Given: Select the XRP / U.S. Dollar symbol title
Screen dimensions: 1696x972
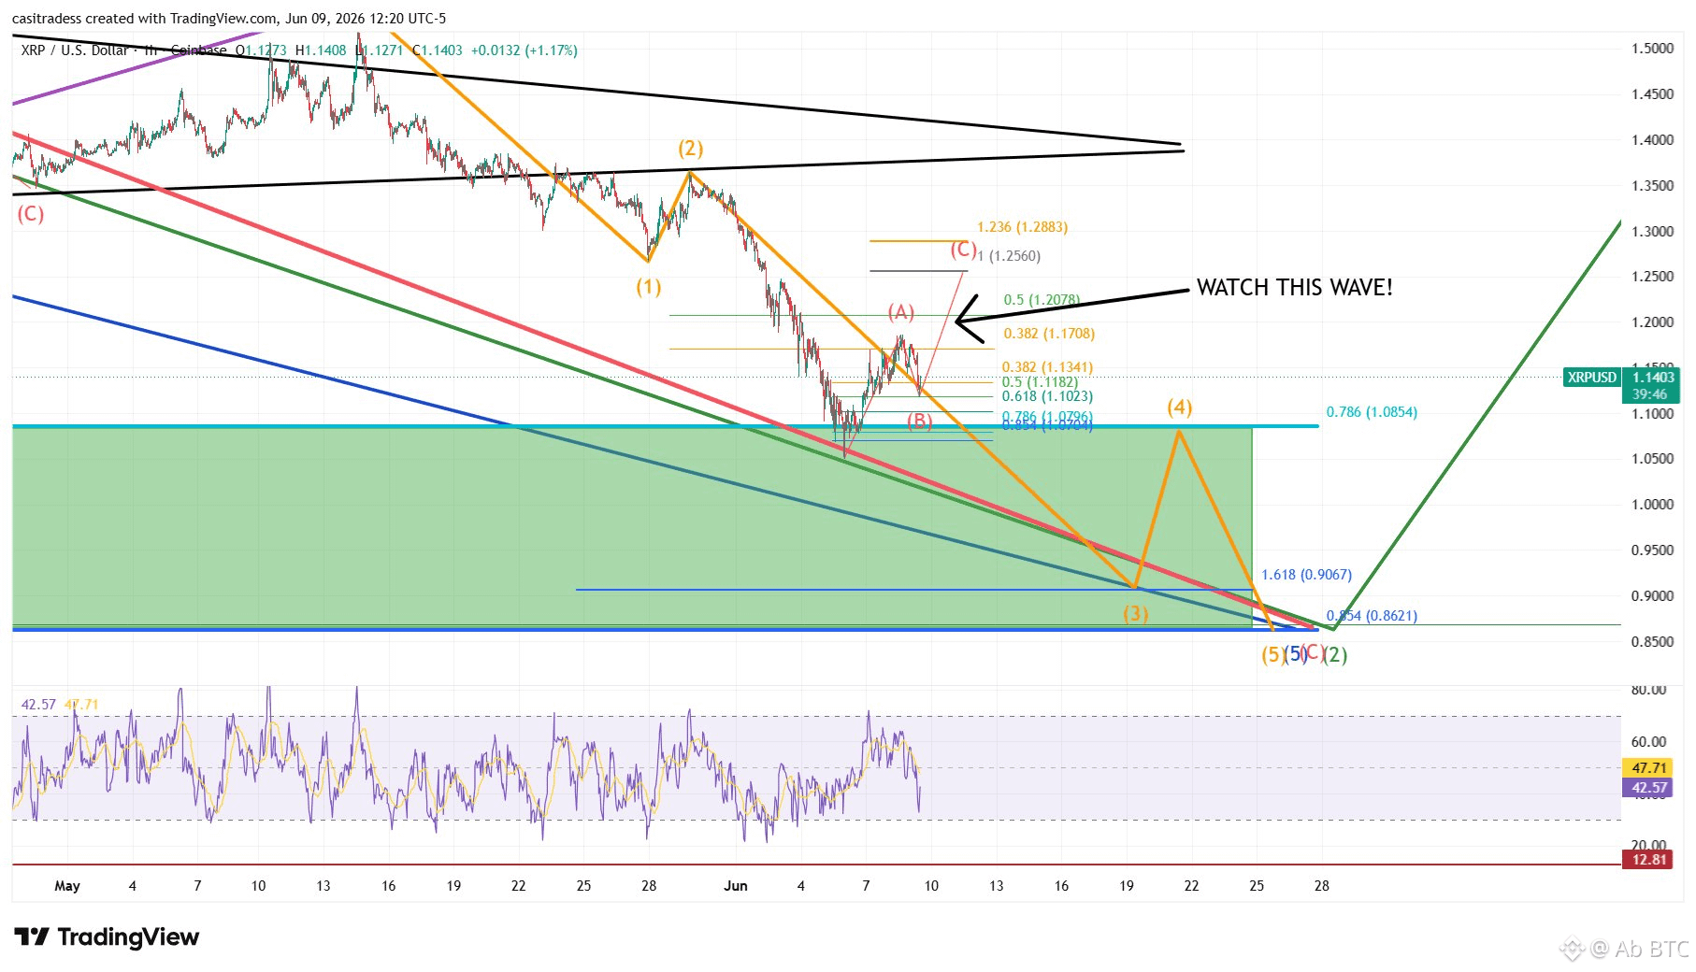Looking at the screenshot, I should click(x=74, y=50).
